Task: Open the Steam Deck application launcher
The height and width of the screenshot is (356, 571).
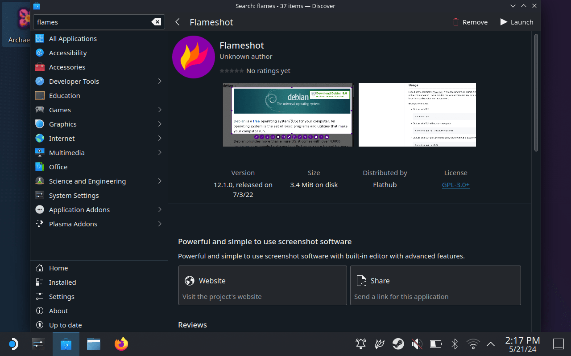Action: (x=13, y=344)
